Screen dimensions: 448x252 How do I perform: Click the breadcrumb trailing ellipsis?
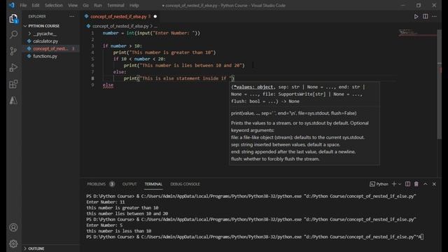155,26
